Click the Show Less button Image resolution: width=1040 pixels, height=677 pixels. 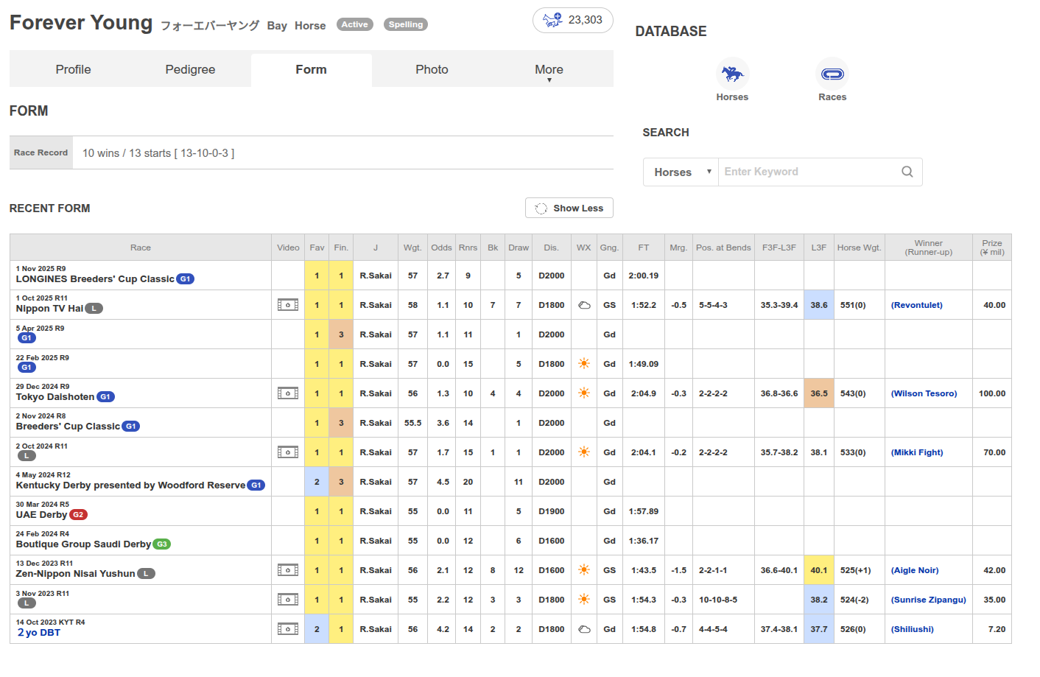click(569, 208)
